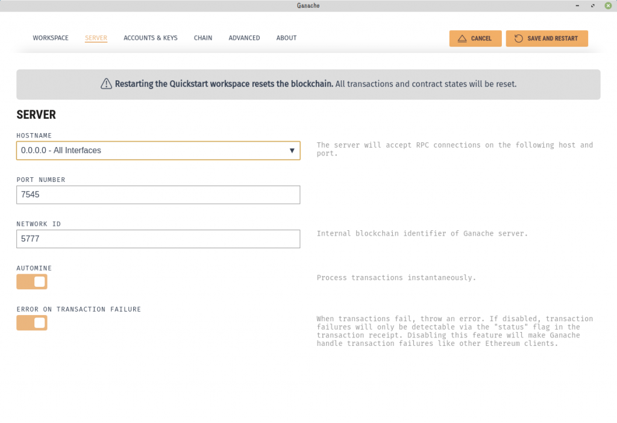Viewport: 617px width, 423px height.
Task: Click the restart arrow icon on Save and Restart
Action: click(519, 39)
